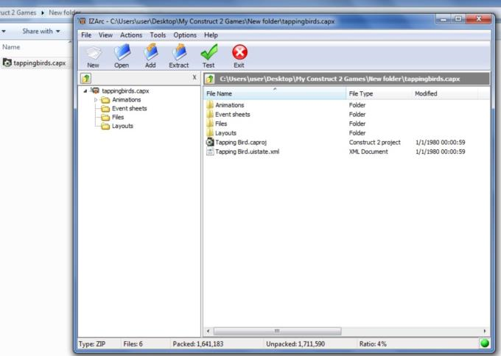
Task: Click the Open archive toolbar icon
Action: pyautogui.click(x=122, y=52)
